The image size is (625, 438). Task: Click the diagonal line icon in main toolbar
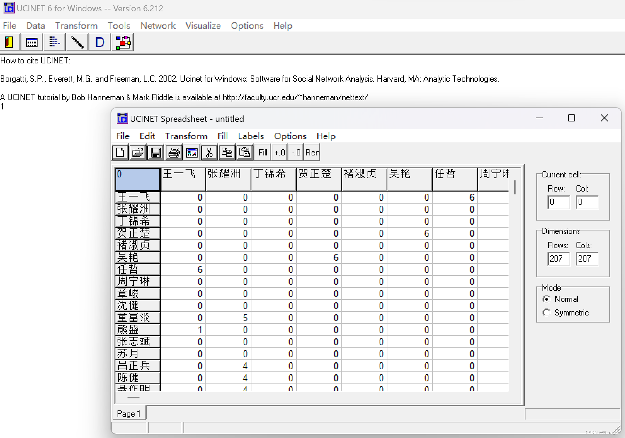77,42
